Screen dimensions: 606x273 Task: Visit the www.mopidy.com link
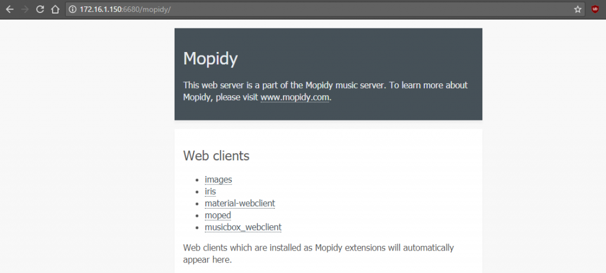pyautogui.click(x=295, y=97)
